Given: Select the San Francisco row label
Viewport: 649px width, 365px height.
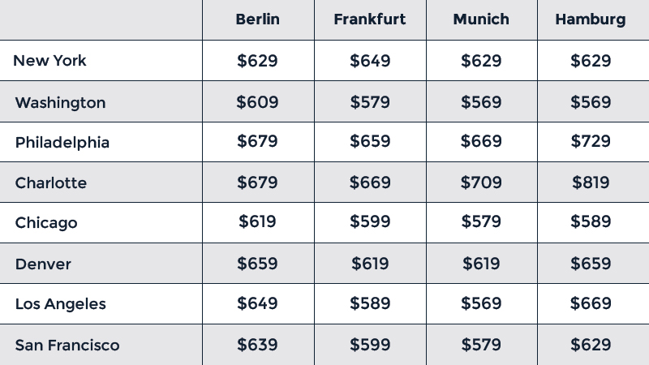Looking at the screenshot, I should [x=67, y=345].
